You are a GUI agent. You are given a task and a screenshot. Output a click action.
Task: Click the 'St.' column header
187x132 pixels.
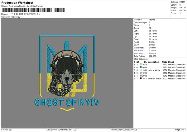[x=145, y=62]
